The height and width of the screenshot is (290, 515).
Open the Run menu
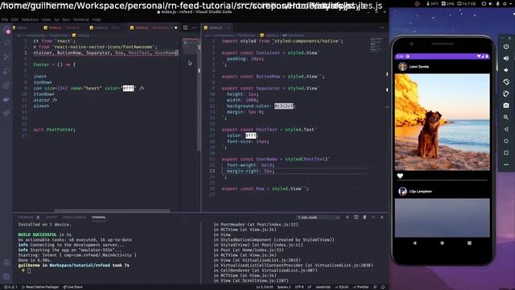click(66, 19)
